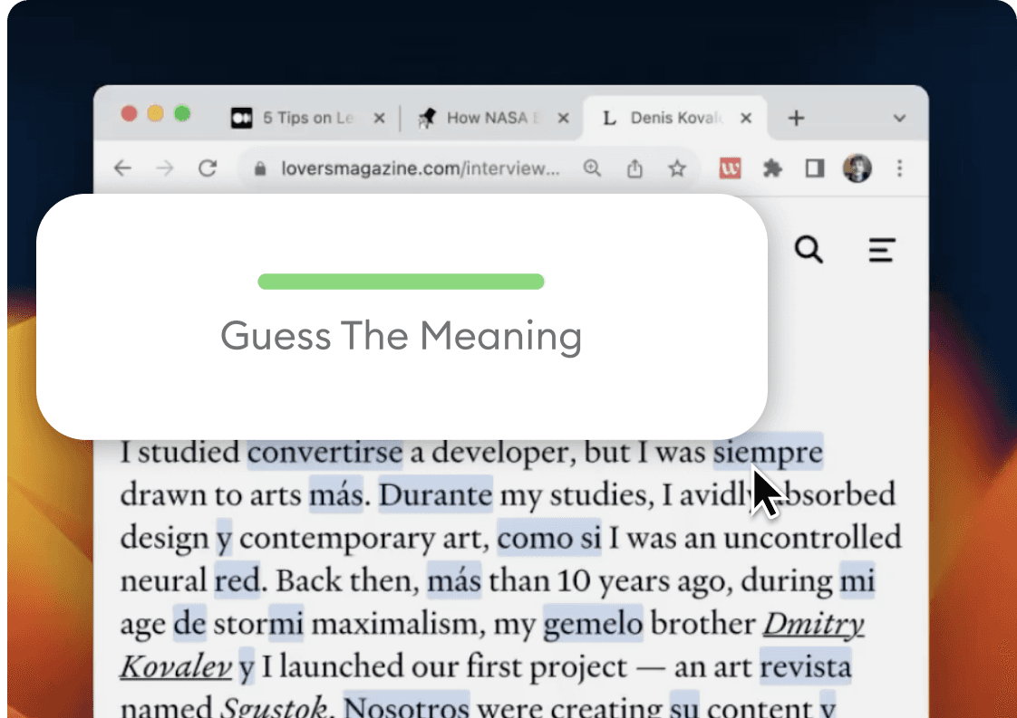Click the website search magnifier icon

coord(809,250)
